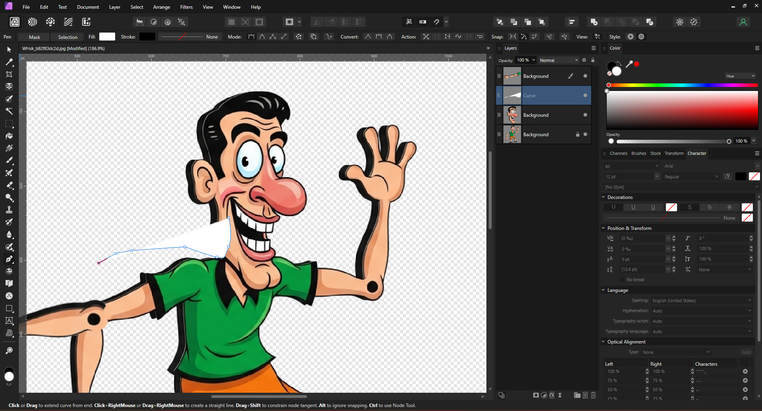762x411 pixels.
Task: Toggle visibility of the top Background layer
Action: pyautogui.click(x=585, y=76)
